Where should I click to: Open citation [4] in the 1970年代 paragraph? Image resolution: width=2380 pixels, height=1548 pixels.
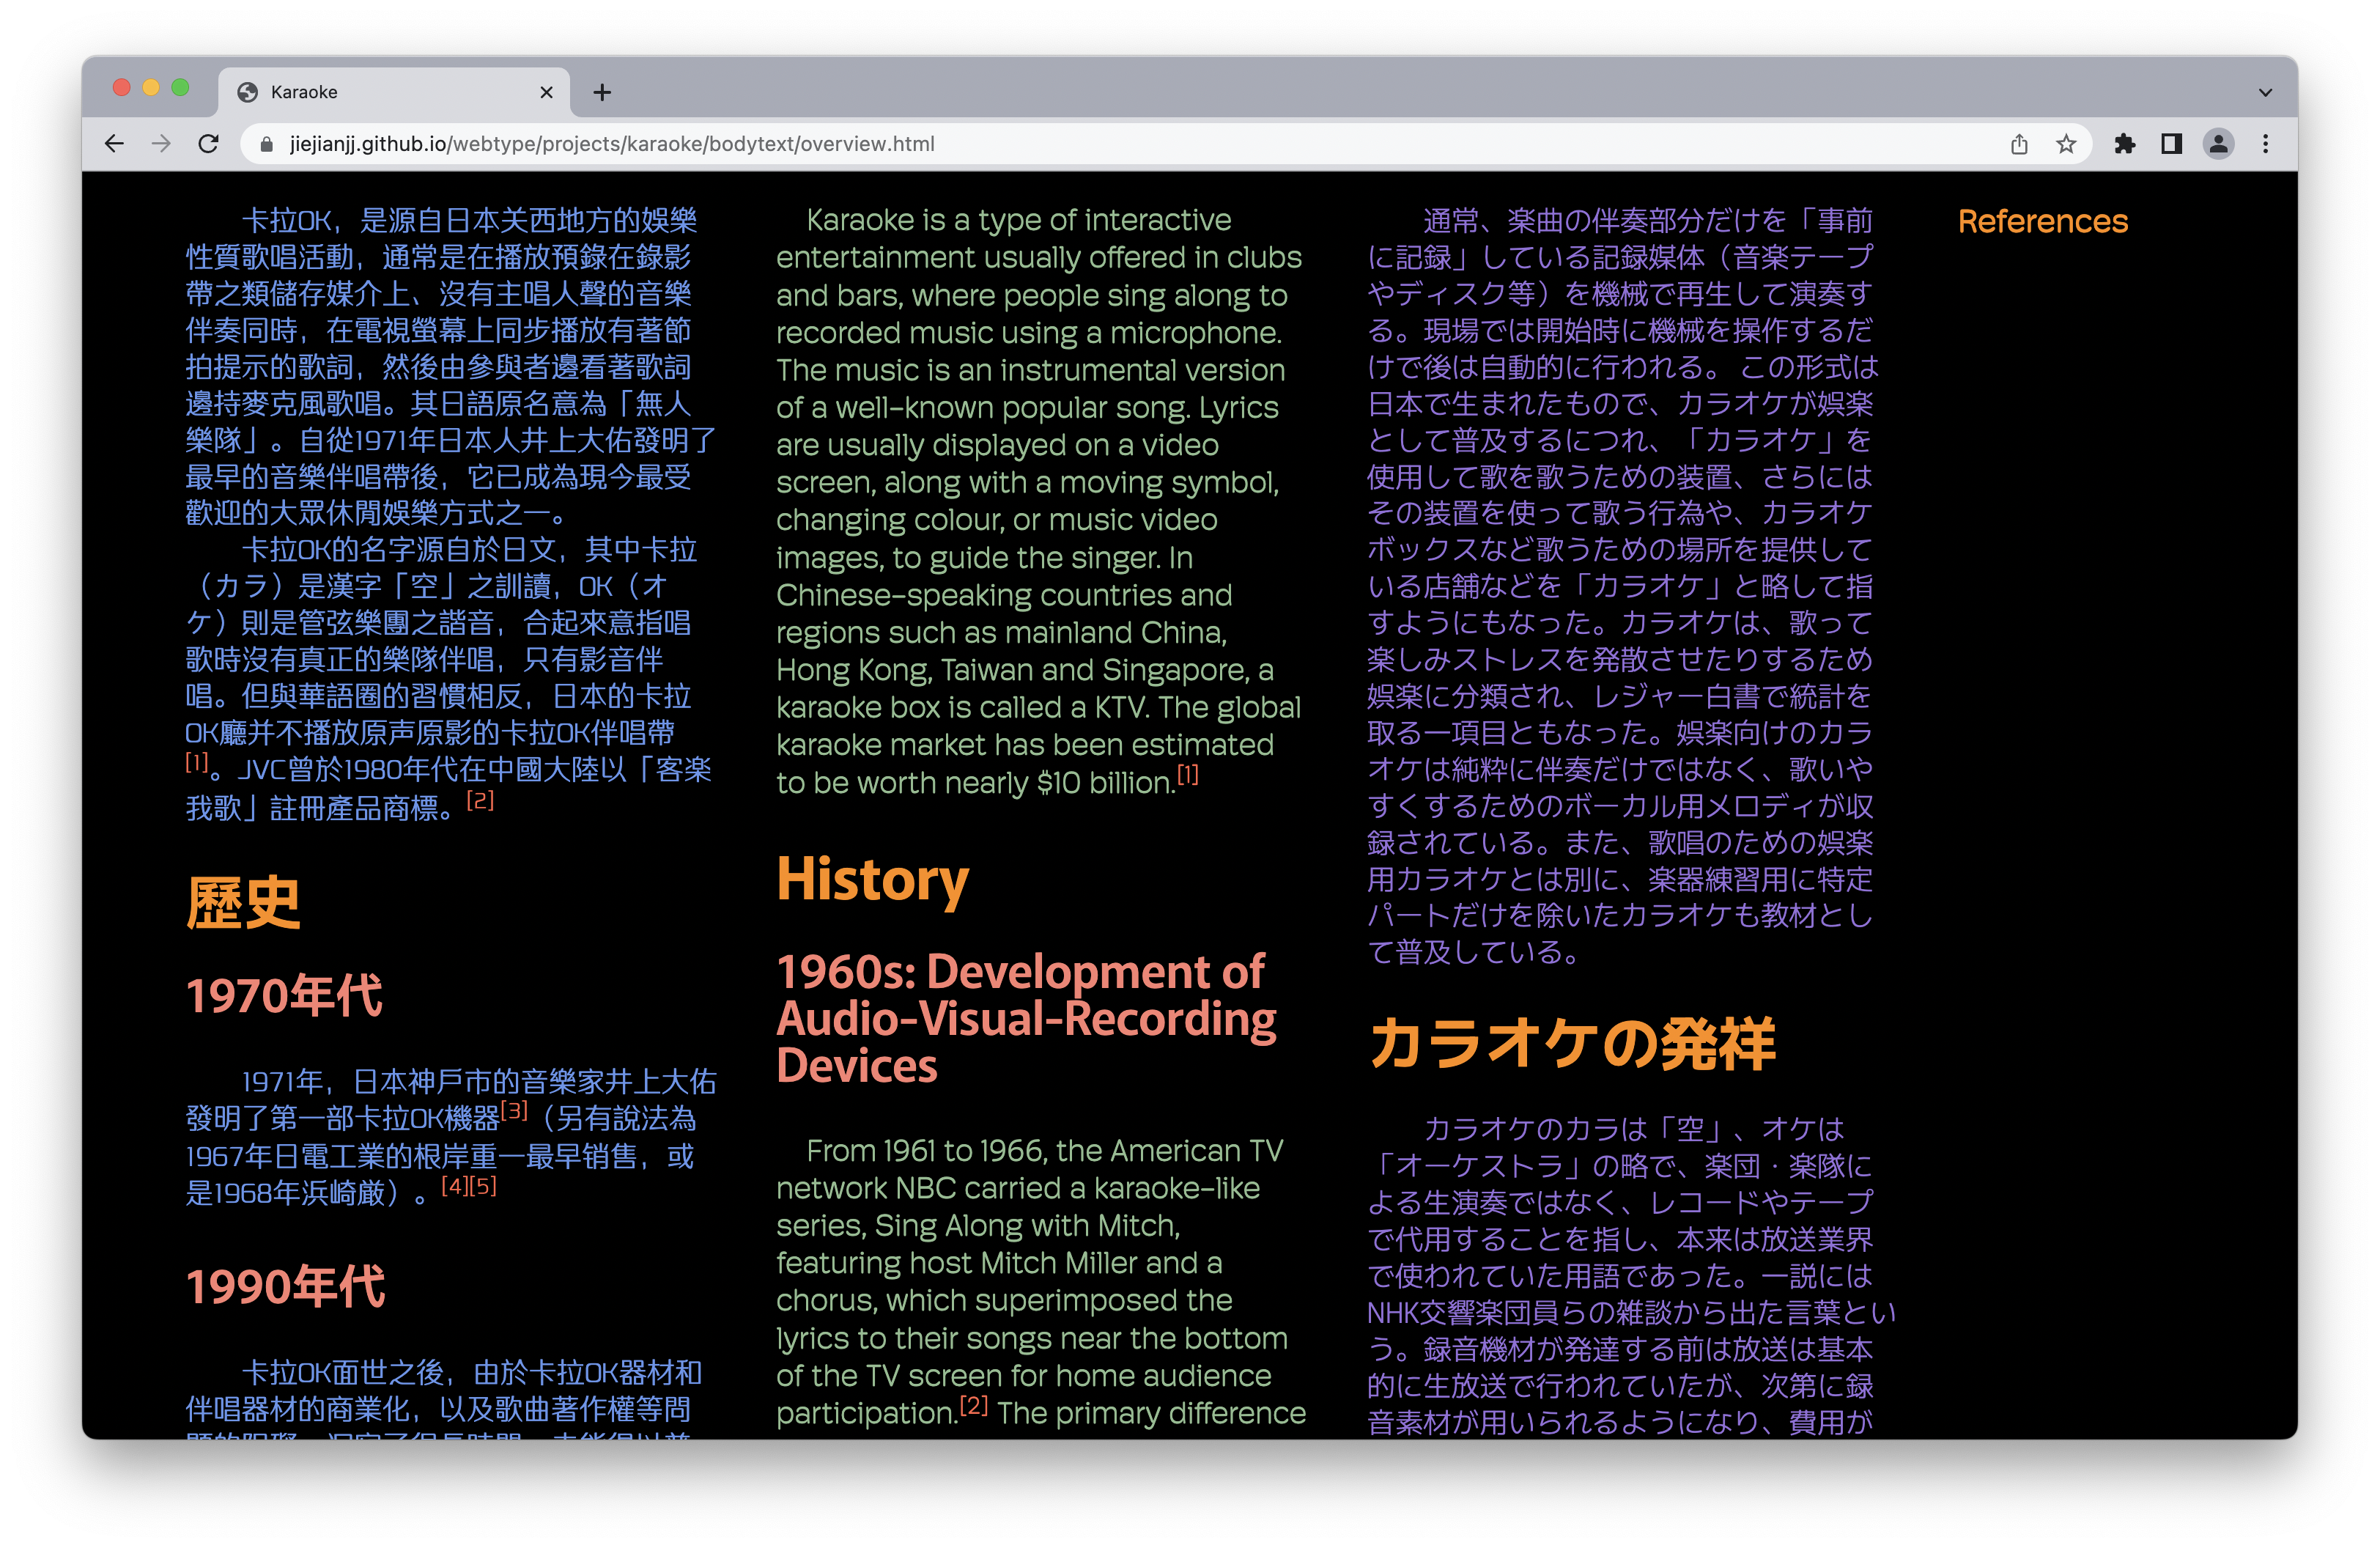[455, 1186]
